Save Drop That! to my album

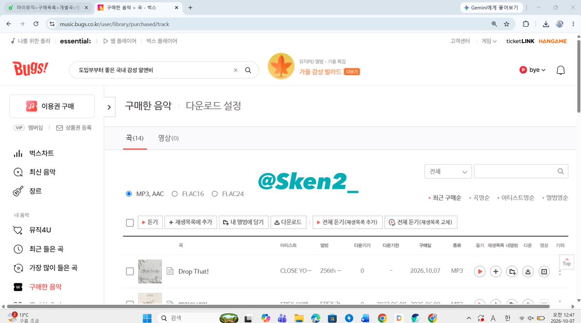[x=512, y=272]
